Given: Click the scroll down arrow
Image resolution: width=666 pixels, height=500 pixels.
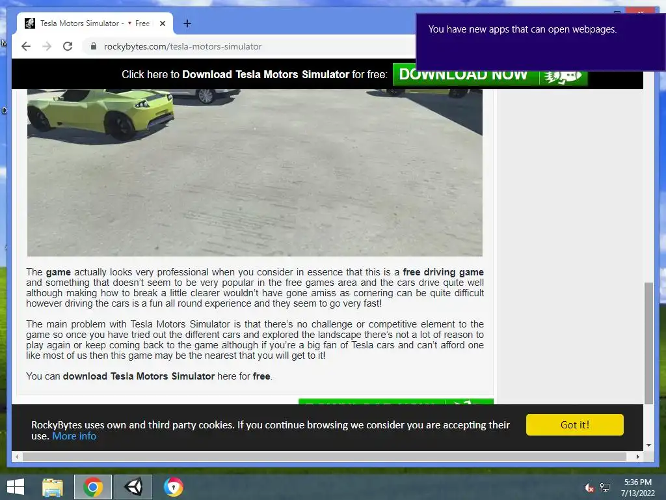Looking at the screenshot, I should click(x=648, y=445).
